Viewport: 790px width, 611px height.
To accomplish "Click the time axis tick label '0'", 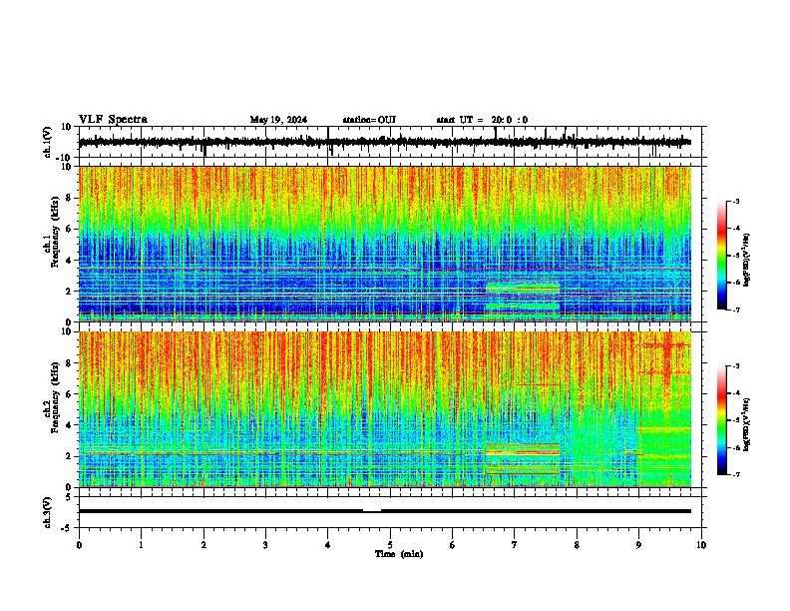I will [79, 544].
